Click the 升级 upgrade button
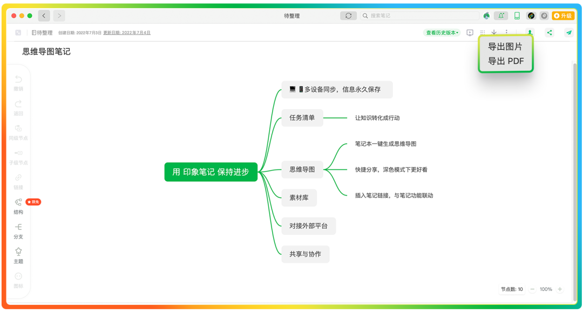 (x=564, y=16)
